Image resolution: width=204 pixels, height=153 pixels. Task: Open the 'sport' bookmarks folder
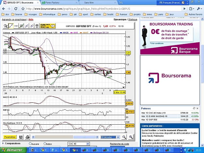coord(84,14)
